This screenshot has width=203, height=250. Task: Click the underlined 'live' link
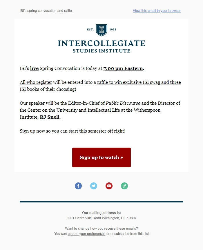pyautogui.click(x=34, y=68)
